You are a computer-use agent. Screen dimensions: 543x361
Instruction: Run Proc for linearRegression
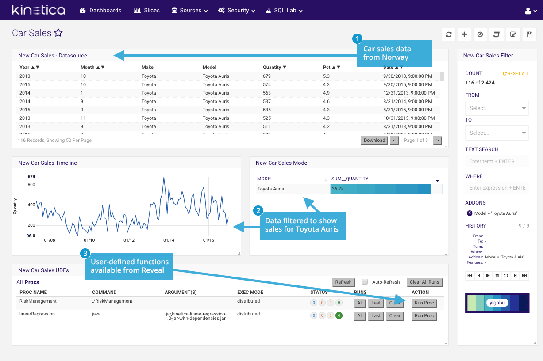[424, 316]
